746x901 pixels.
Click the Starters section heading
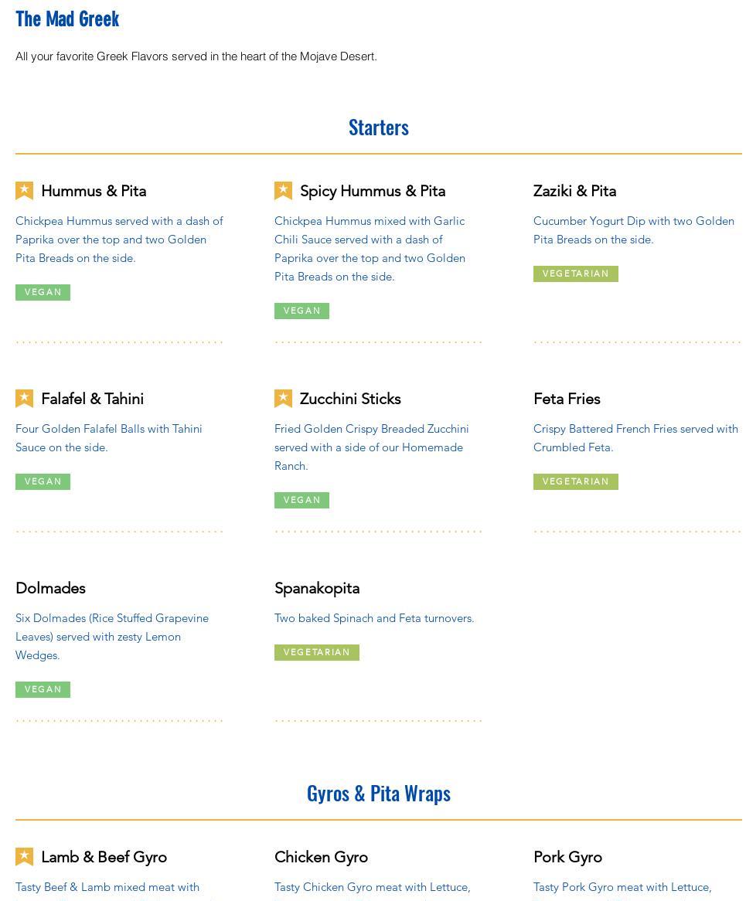click(378, 127)
